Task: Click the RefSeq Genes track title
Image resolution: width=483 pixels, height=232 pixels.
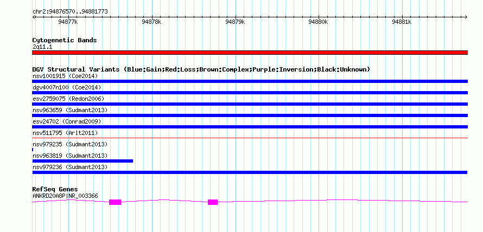Action: click(55, 189)
